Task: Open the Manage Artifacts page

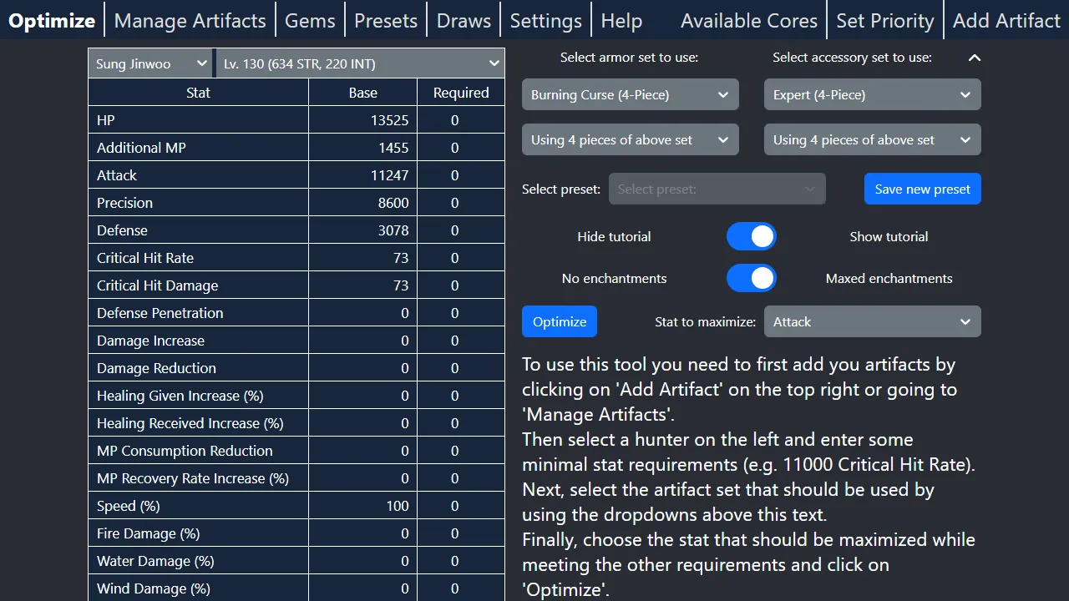Action: 190,19
